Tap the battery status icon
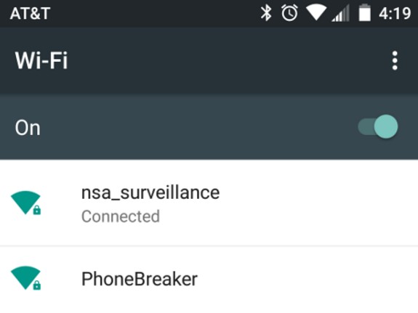The image size is (418, 313). (365, 12)
